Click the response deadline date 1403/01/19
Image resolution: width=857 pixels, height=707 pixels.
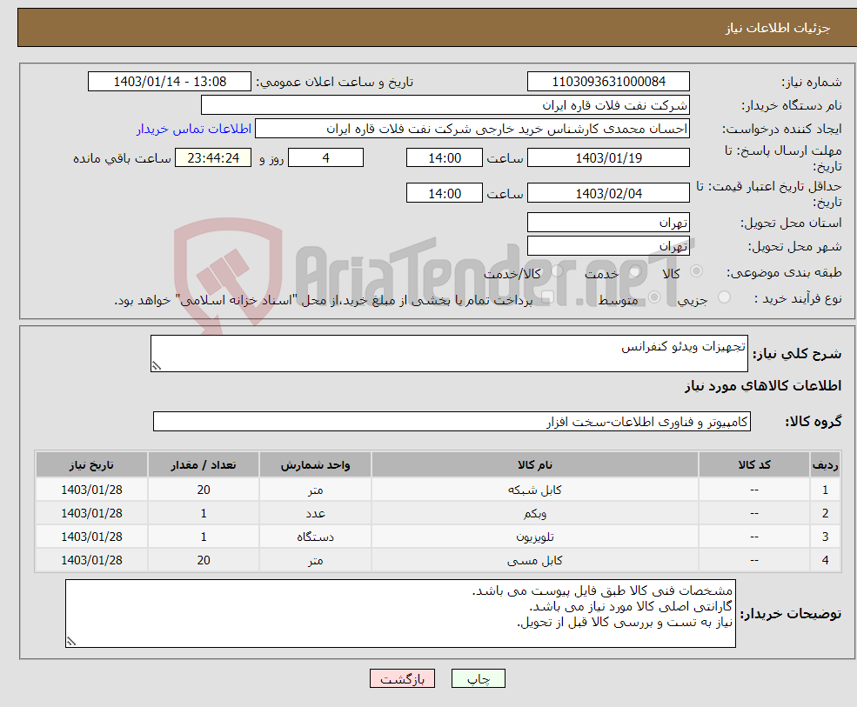pyautogui.click(x=608, y=158)
